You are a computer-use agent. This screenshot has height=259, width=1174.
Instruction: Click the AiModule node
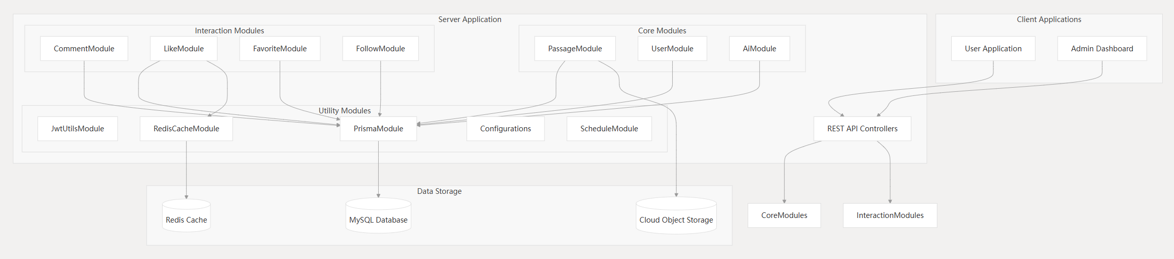tap(759, 49)
